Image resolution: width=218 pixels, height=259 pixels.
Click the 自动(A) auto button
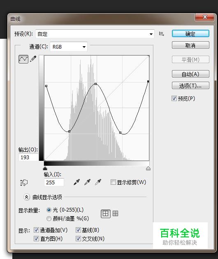tap(190, 74)
